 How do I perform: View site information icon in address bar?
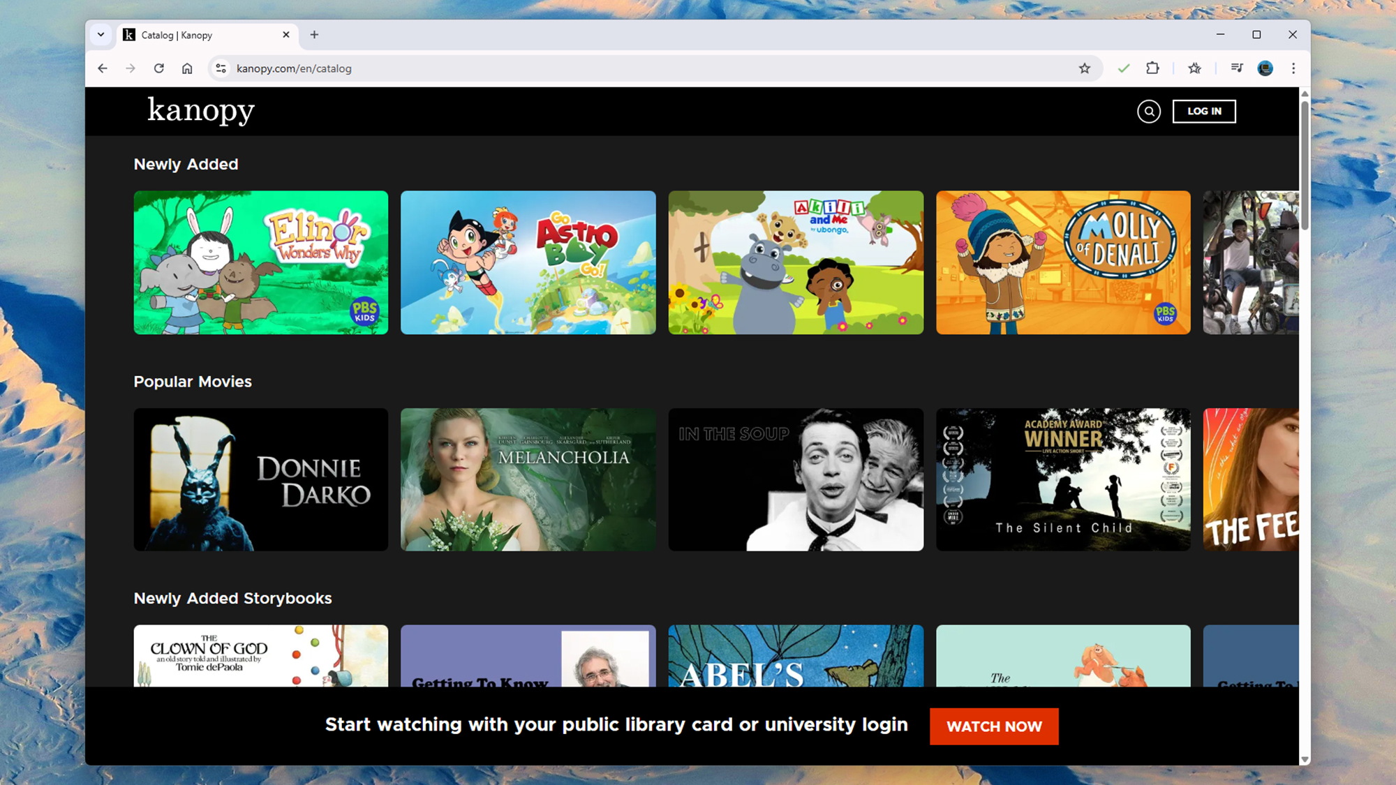(221, 68)
